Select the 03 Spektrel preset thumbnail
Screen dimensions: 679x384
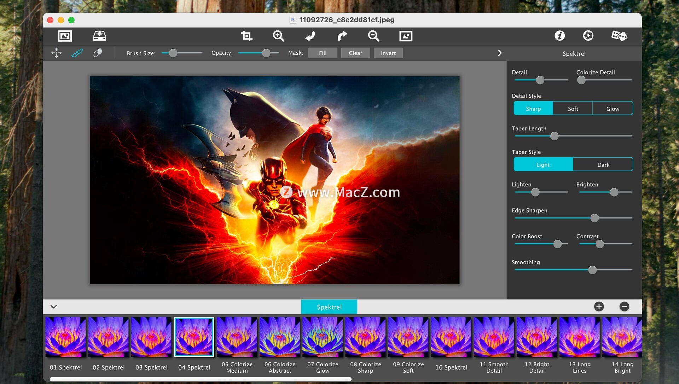pyautogui.click(x=151, y=337)
